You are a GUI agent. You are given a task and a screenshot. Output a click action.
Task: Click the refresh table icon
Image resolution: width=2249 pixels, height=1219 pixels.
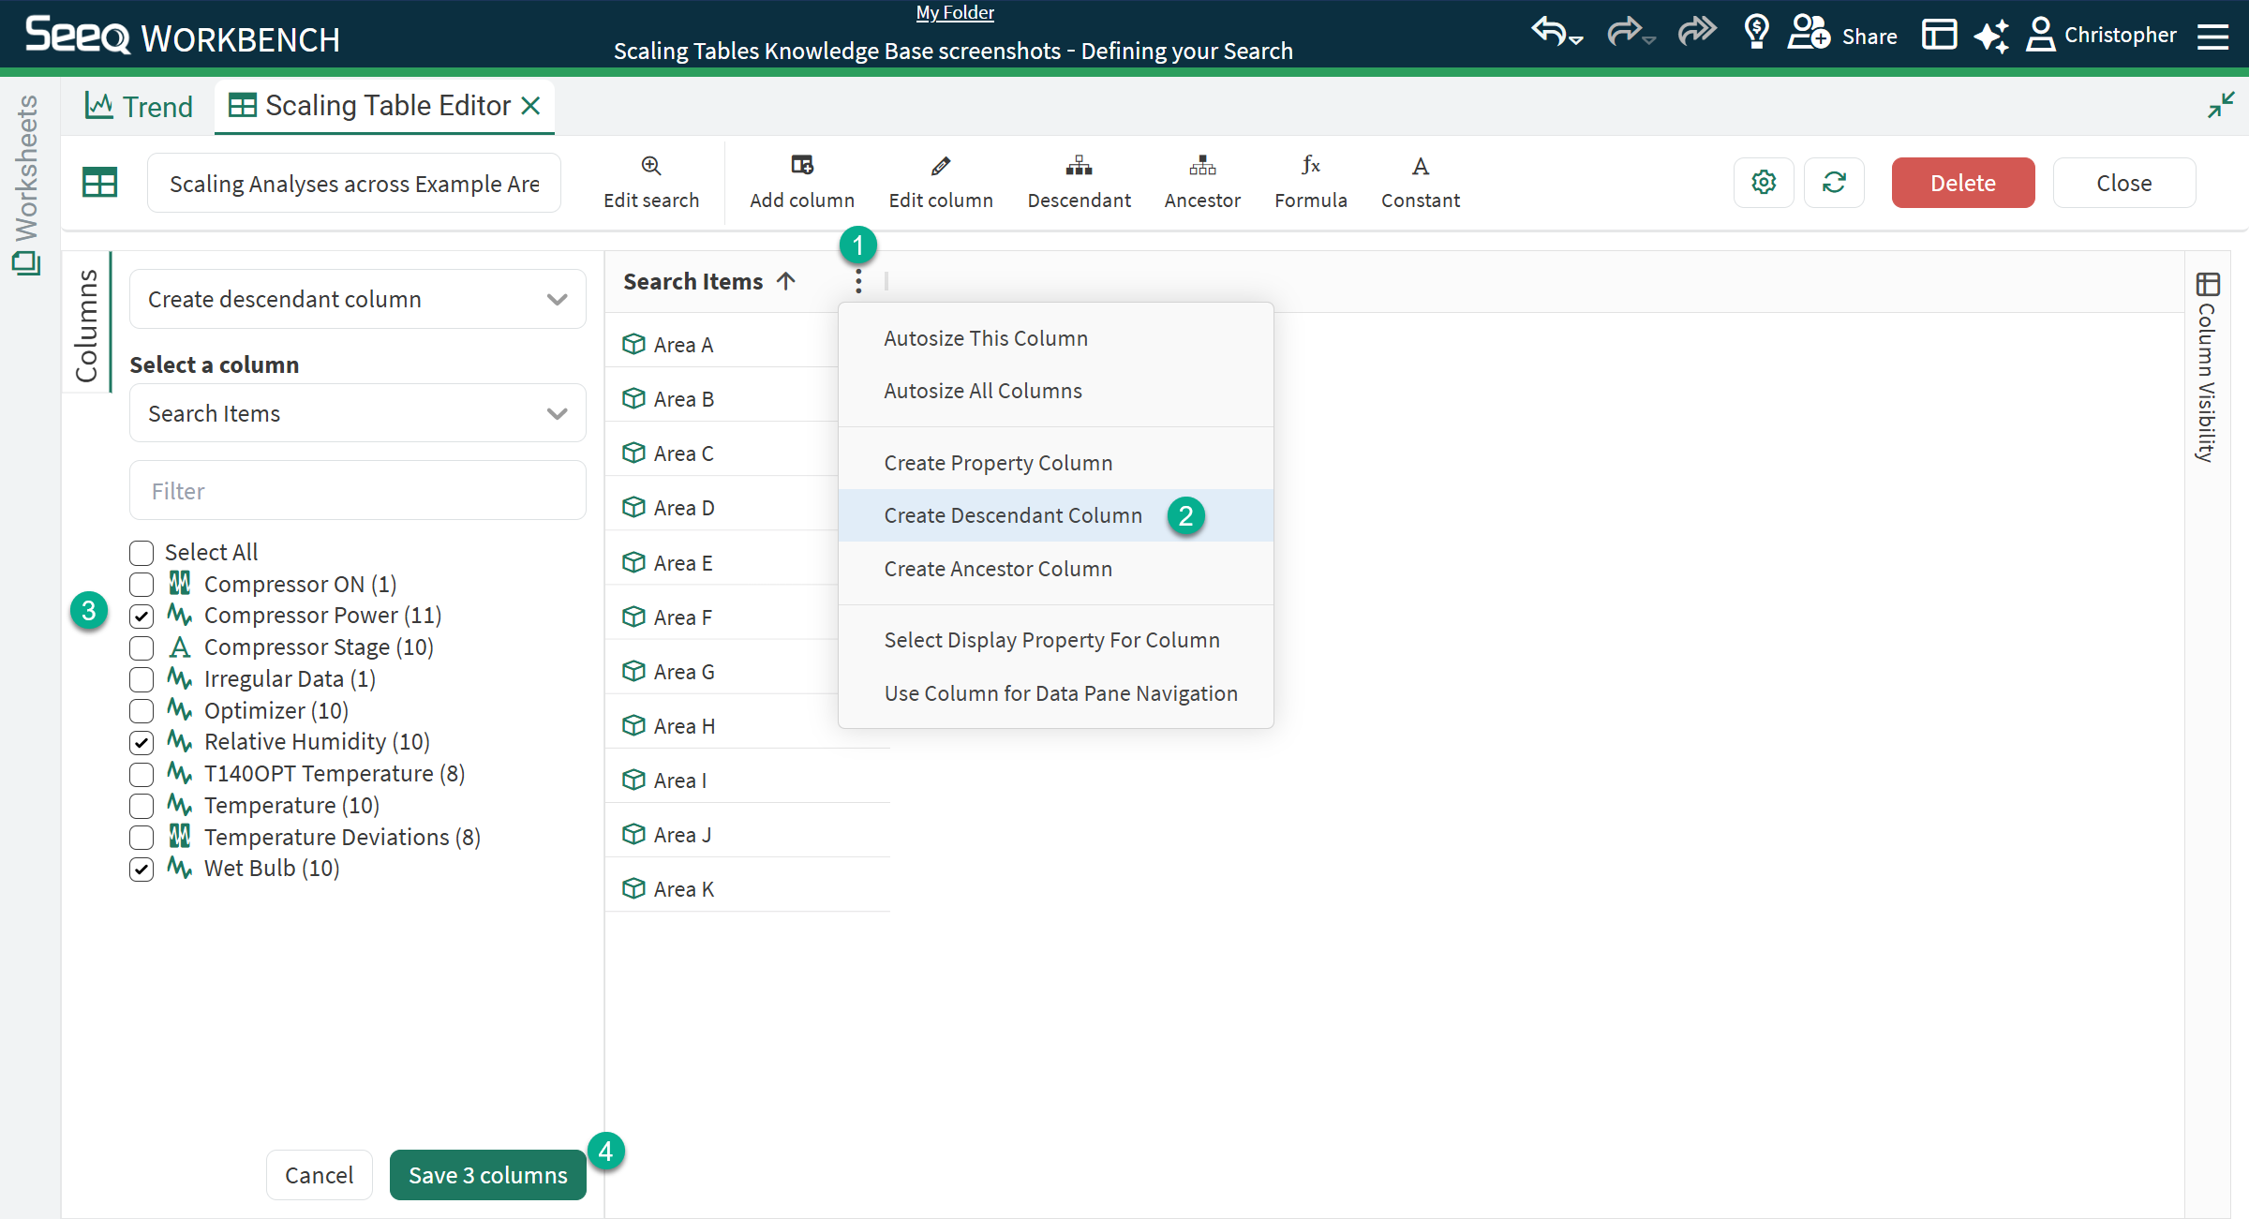click(x=1834, y=183)
